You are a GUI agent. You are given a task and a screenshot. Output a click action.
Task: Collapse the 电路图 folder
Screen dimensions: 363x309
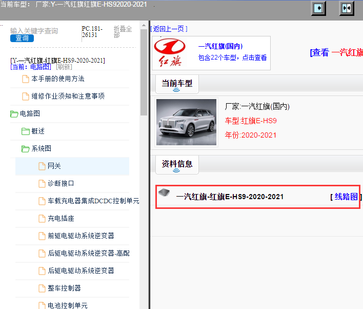pyautogui.click(x=14, y=114)
